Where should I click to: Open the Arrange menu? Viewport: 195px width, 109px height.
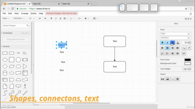click(x=24, y=13)
